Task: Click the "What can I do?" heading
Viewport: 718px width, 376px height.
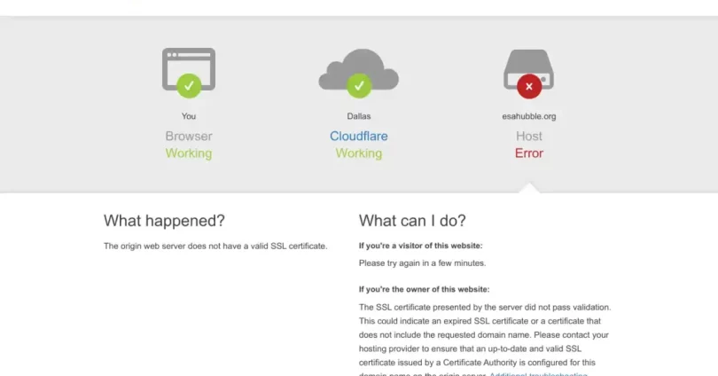Action: pos(411,221)
